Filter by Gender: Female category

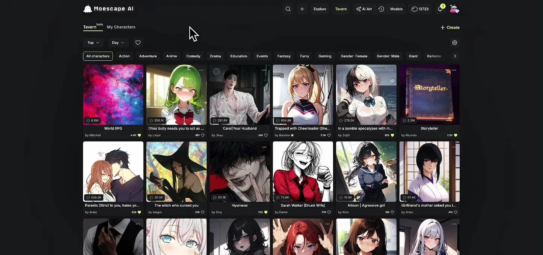pyautogui.click(x=354, y=56)
